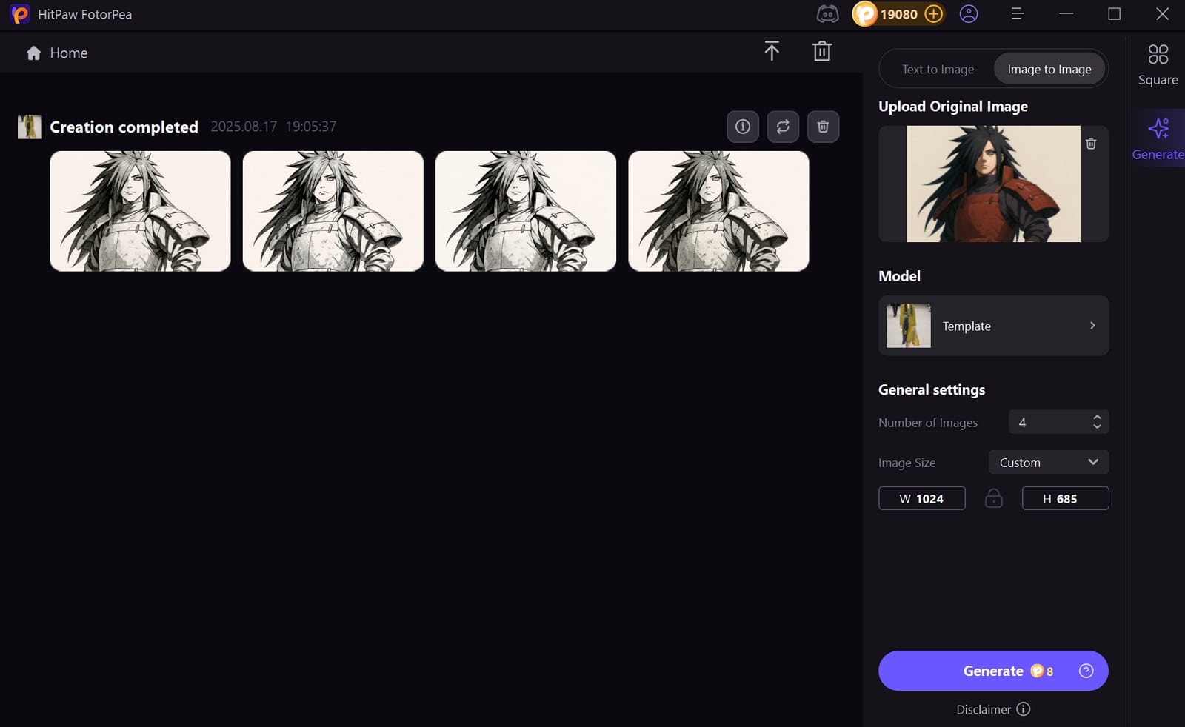
Task: Click the Creation completed title
Action: [124, 127]
